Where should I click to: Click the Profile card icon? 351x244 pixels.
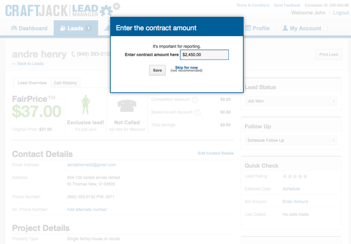(248, 28)
